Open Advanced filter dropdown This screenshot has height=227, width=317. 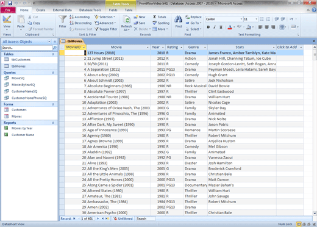click(105, 23)
